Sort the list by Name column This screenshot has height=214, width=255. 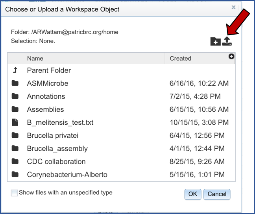[35, 58]
